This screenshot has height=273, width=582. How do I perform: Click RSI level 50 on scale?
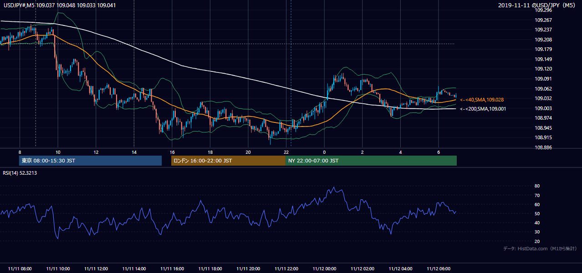coord(537,213)
